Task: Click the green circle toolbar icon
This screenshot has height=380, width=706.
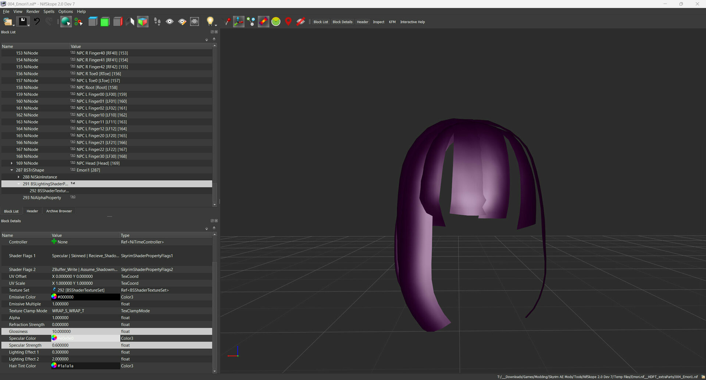Action: (x=276, y=22)
